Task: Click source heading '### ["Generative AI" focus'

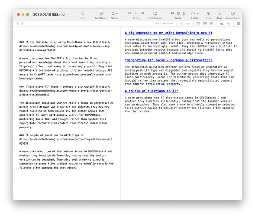Action: (x=66, y=91)
